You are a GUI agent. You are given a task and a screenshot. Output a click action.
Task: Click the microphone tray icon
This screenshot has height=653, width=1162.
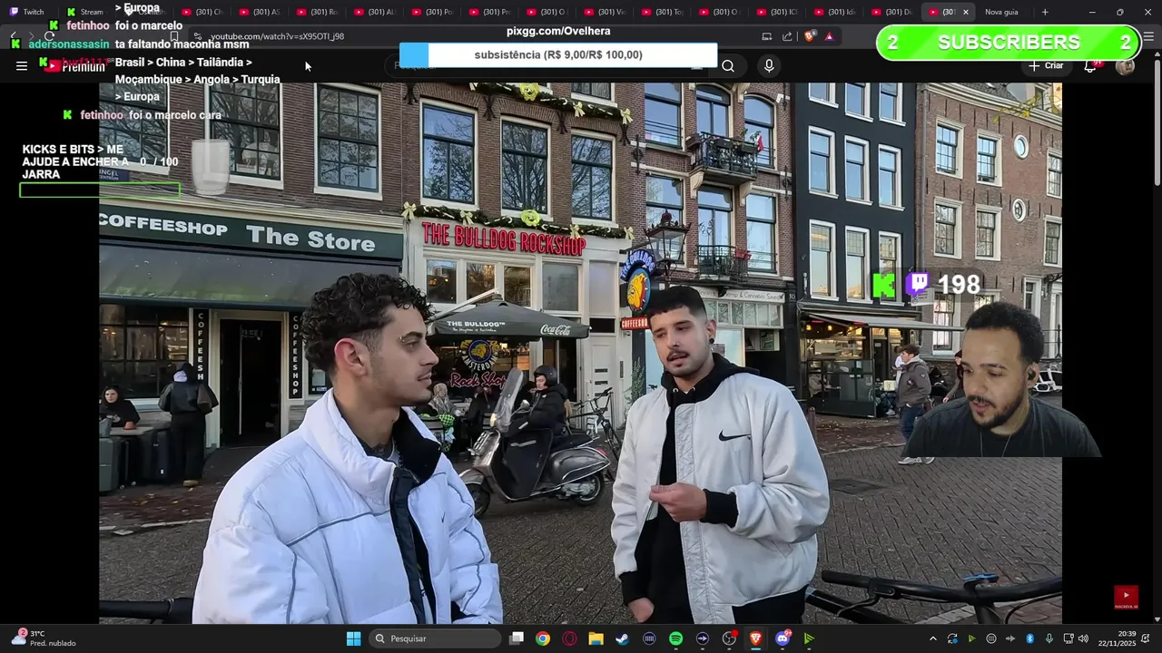1049,638
